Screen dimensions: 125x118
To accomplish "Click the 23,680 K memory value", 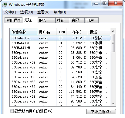I will [x=78, y=48].
